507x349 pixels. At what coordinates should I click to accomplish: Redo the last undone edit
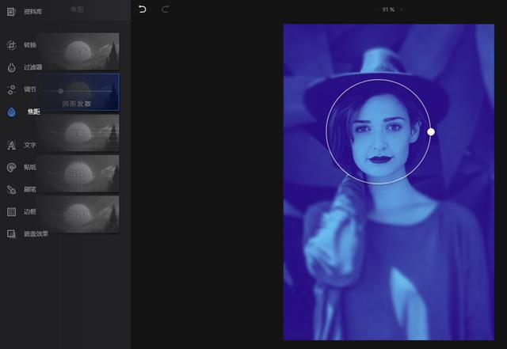[x=165, y=9]
